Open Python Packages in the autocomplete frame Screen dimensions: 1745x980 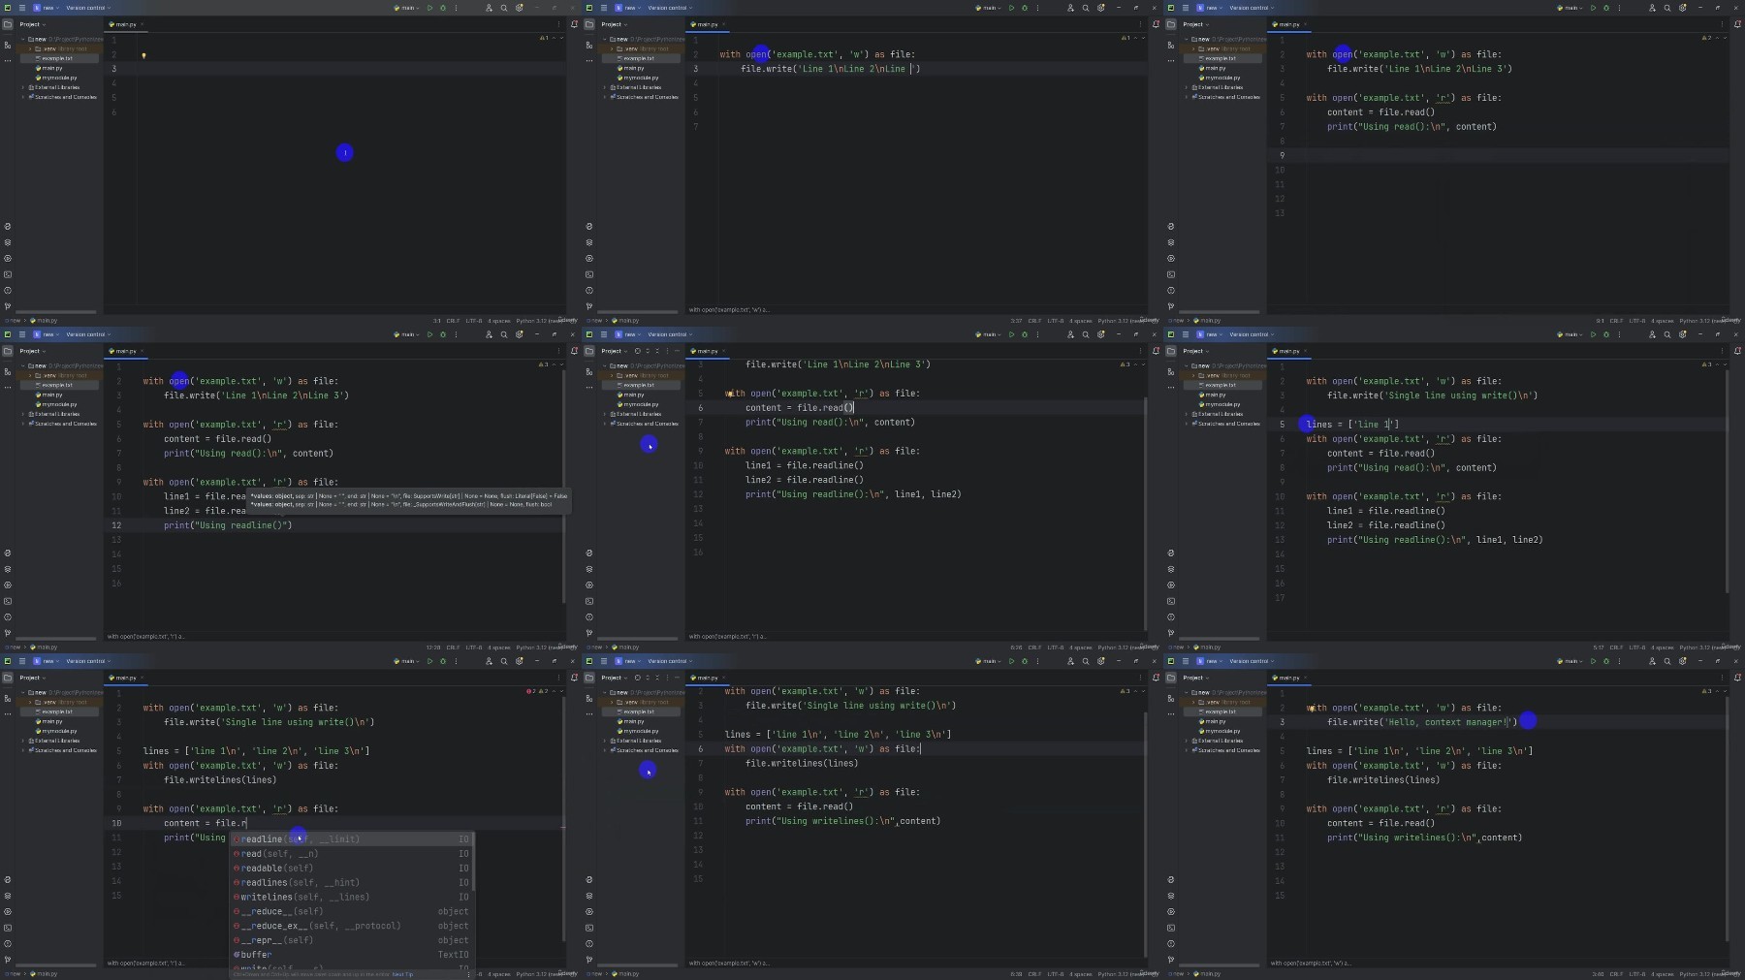(x=8, y=896)
